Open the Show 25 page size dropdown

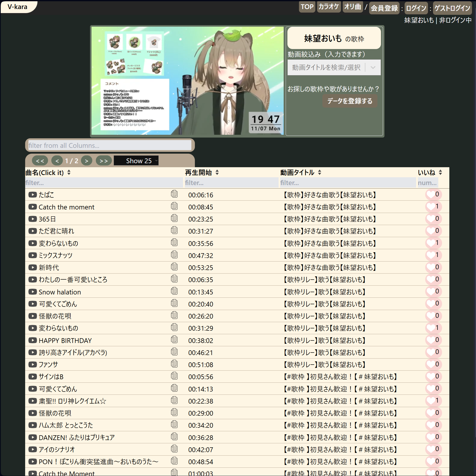coord(136,161)
